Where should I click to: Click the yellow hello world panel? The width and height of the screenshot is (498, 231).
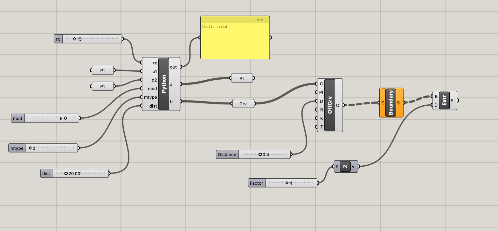[235, 37]
